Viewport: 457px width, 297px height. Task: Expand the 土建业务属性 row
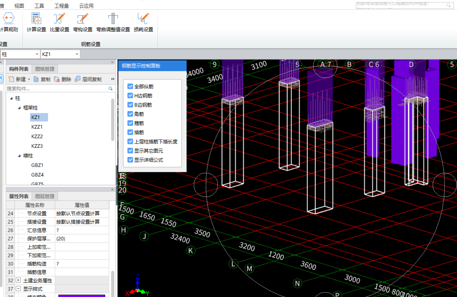coord(18,280)
